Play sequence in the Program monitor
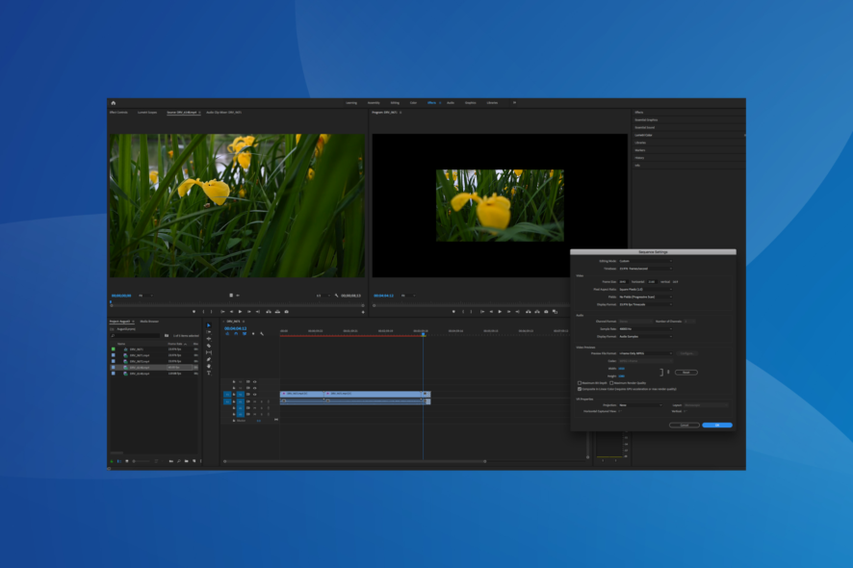Viewport: 853px width, 568px height. (x=500, y=312)
